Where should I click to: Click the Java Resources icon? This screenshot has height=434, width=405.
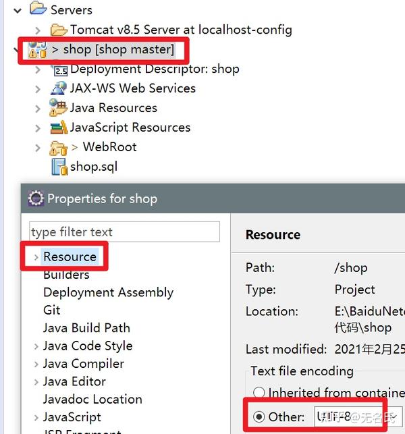tap(58, 108)
